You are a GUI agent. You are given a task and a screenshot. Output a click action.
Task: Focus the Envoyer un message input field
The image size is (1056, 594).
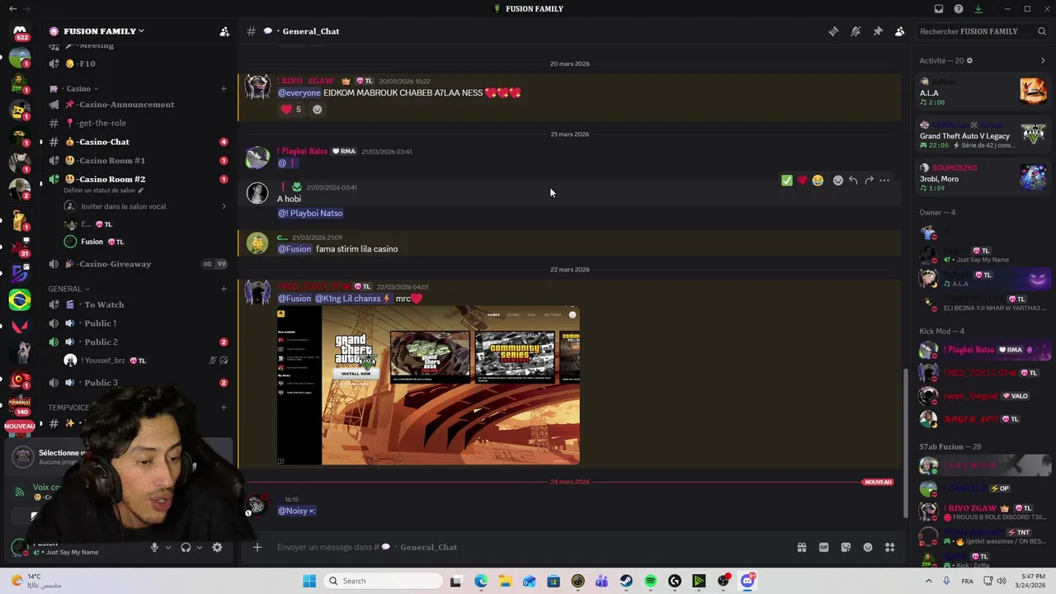[x=528, y=547]
